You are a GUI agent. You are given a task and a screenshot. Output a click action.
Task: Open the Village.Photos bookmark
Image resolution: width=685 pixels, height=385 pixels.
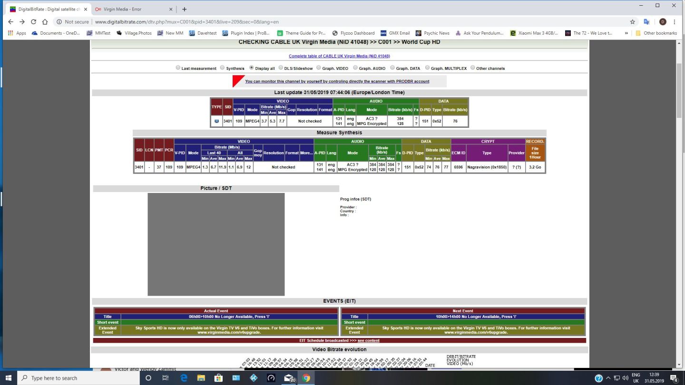[134, 33]
